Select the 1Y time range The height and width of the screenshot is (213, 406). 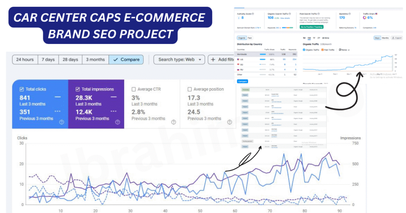(313, 38)
